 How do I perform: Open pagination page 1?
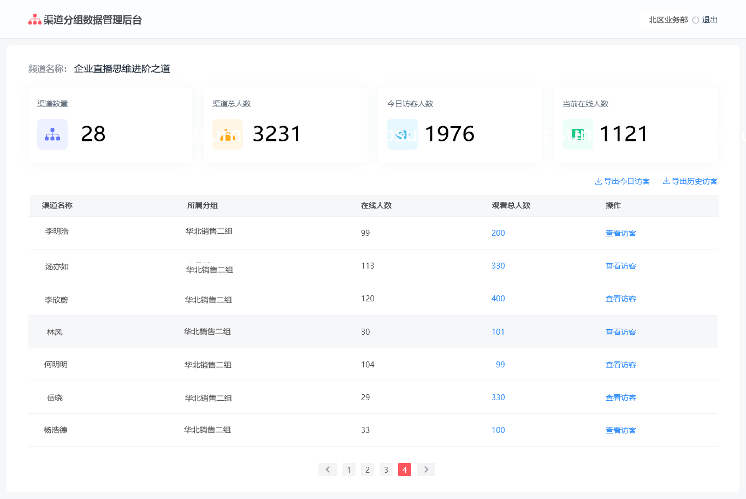(x=349, y=470)
